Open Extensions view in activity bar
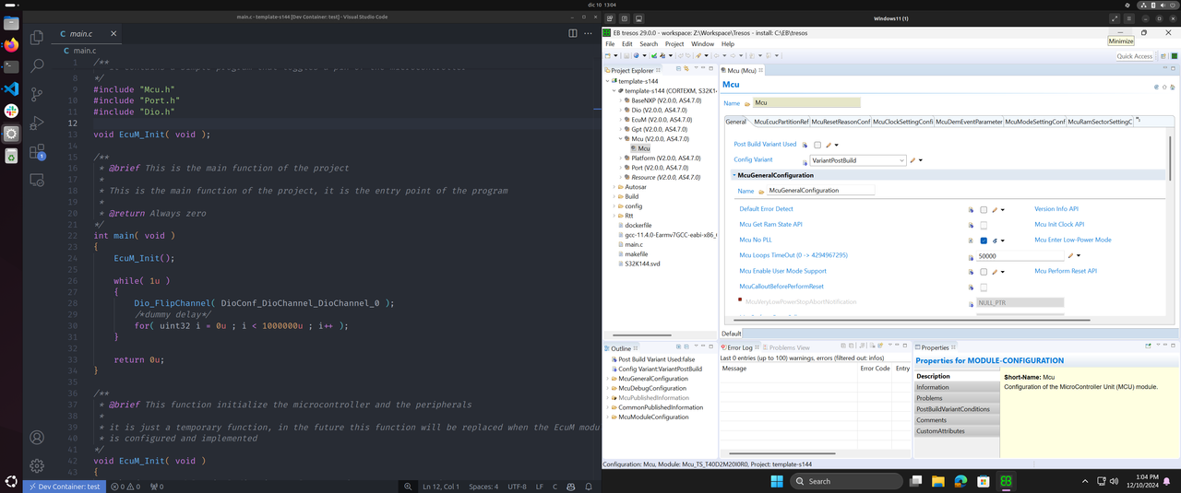The image size is (1181, 493). pyautogui.click(x=37, y=152)
